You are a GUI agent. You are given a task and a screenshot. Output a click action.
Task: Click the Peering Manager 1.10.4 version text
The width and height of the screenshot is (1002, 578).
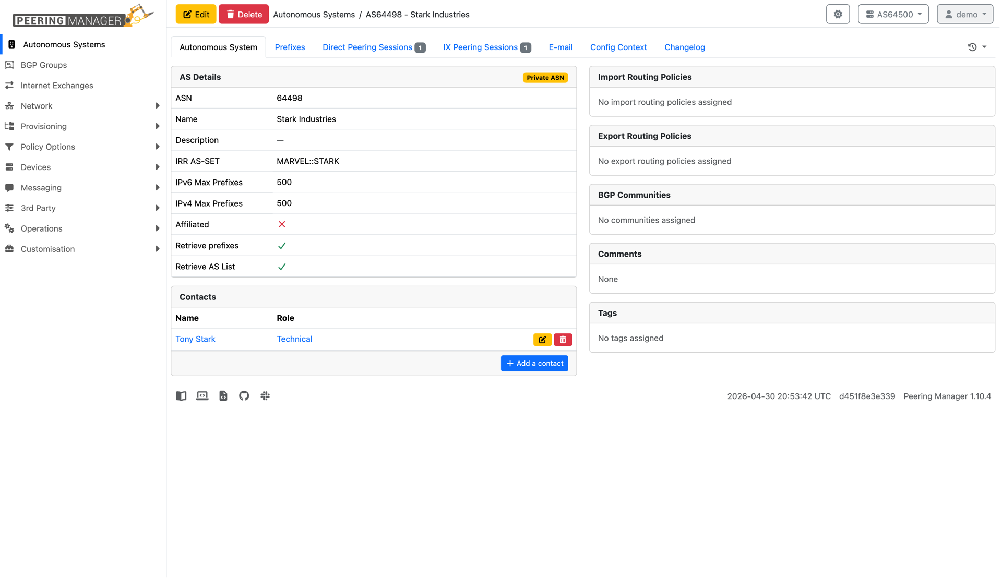[x=947, y=396]
